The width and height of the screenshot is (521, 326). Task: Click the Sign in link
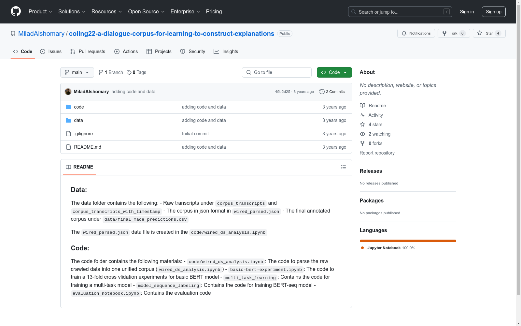(x=467, y=12)
